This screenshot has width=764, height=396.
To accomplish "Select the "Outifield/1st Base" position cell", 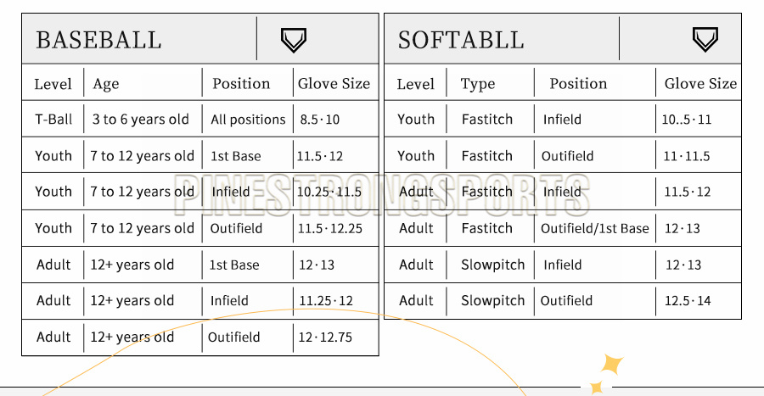I will [x=594, y=228].
